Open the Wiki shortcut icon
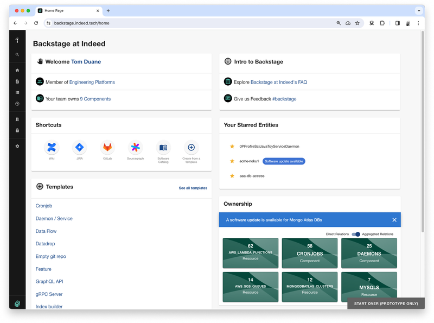This screenshot has height=323, width=434. click(x=52, y=147)
